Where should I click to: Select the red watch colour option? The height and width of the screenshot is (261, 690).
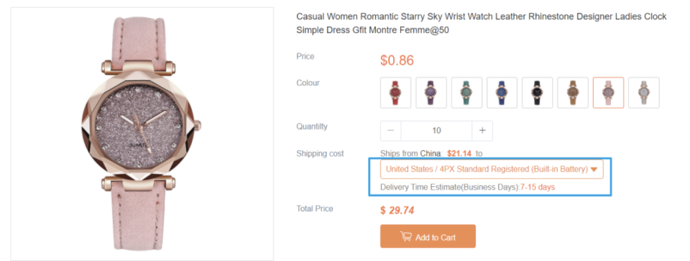(395, 93)
